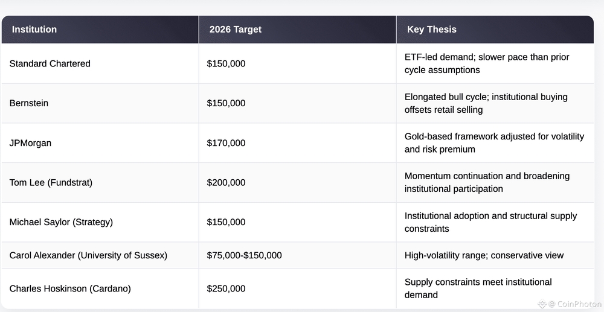Click the Bernstein institution cell
Viewport: 604px width, 312px height.
coord(29,103)
